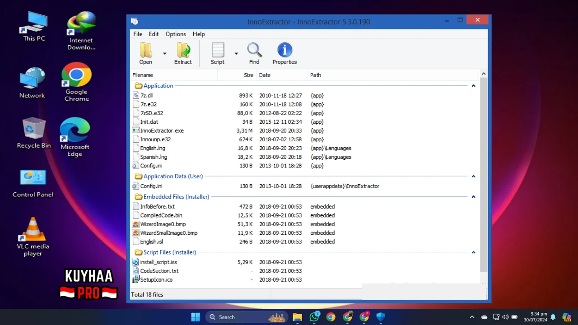Open the Recycle Bin desktop icon
The height and width of the screenshot is (325, 578).
[x=34, y=133]
